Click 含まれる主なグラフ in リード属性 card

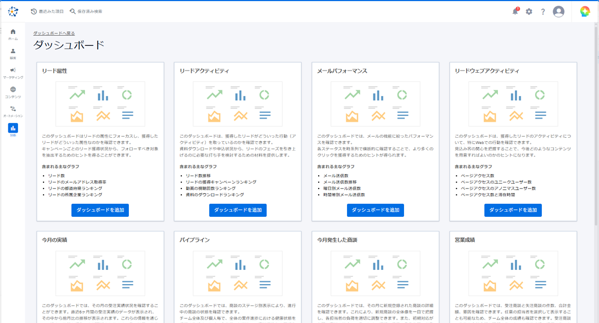(60, 167)
